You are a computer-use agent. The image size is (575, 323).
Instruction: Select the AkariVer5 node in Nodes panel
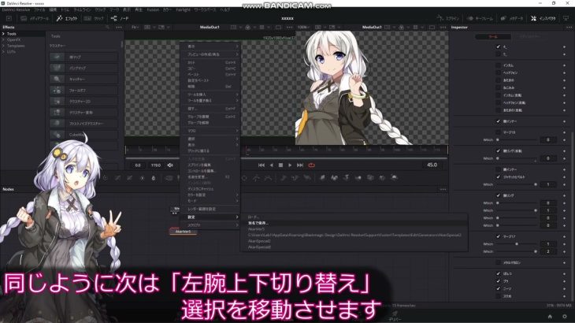[183, 232]
